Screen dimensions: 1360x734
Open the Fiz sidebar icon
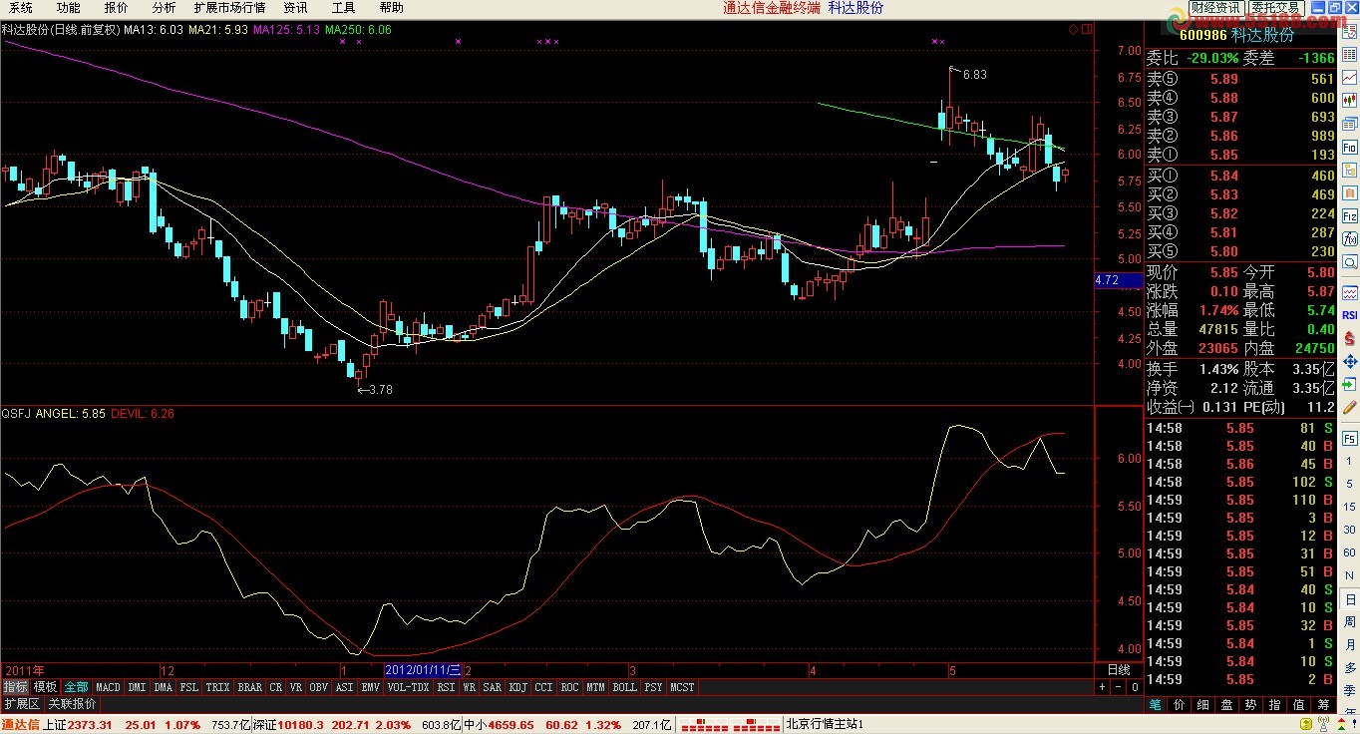coord(1350,216)
